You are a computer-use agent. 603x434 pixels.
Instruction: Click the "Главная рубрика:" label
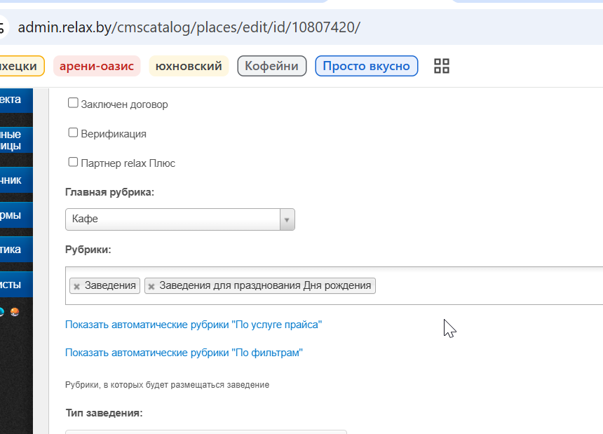pos(109,192)
